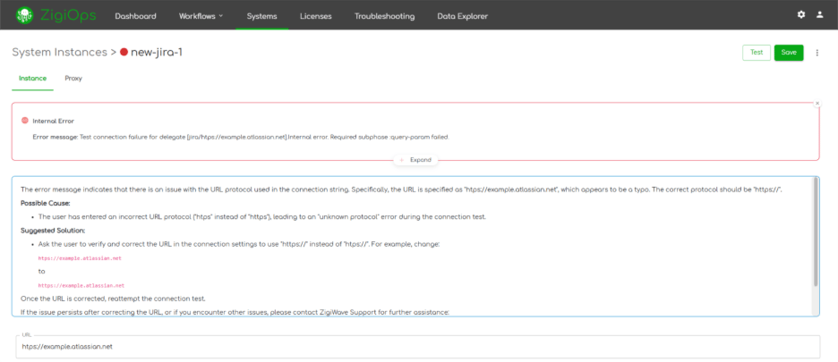Click the ZigiOps octopus logo icon
This screenshot has width=838, height=362.
click(x=24, y=15)
